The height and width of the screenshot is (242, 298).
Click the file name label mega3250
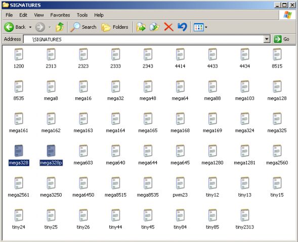coord(51,195)
